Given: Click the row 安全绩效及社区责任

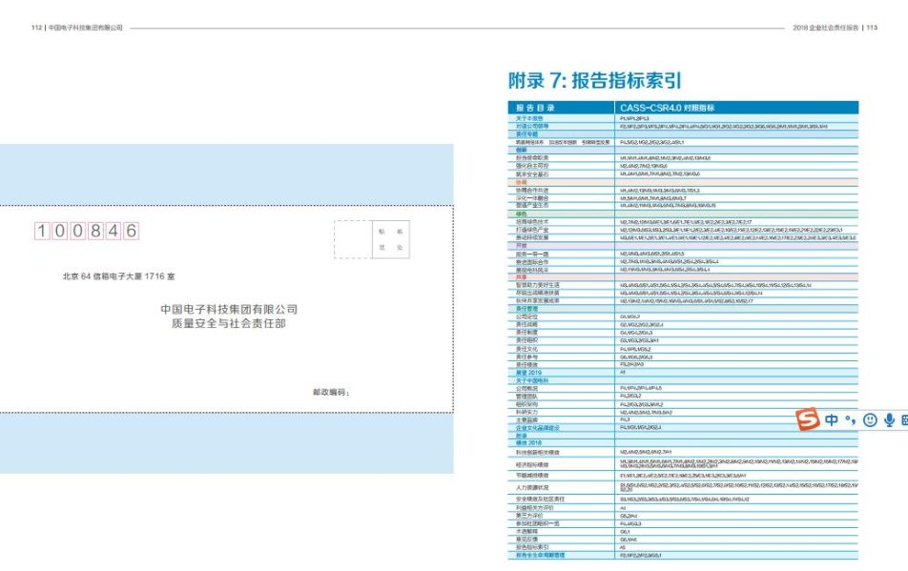Looking at the screenshot, I should (x=683, y=500).
